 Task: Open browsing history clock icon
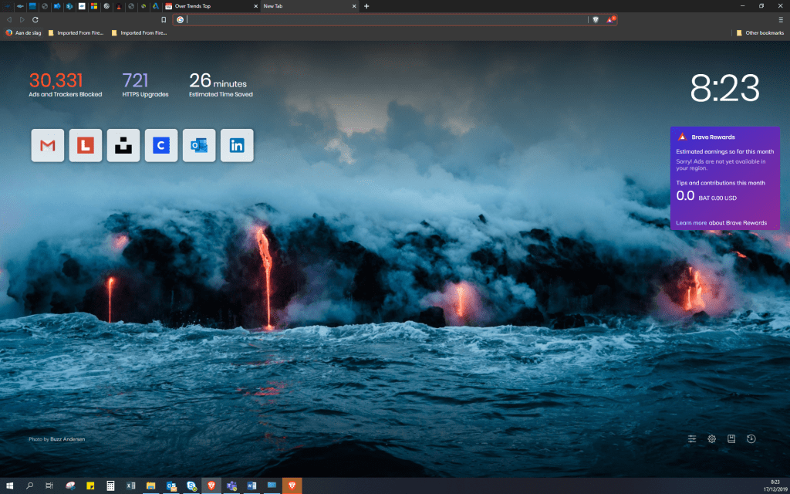[x=751, y=439]
